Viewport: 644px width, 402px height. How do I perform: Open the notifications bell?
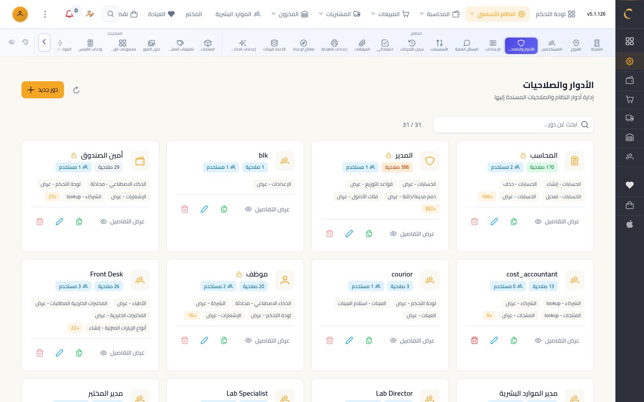69,14
